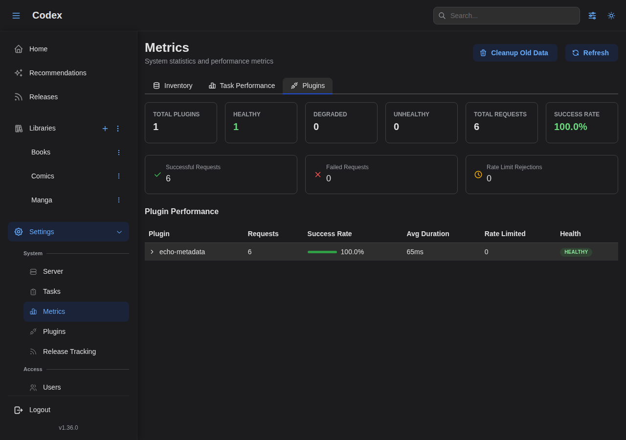Click echo-metadata success rate progress bar
The height and width of the screenshot is (440, 626).
322,252
